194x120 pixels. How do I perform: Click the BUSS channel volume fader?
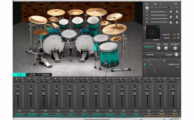click(x=173, y=92)
